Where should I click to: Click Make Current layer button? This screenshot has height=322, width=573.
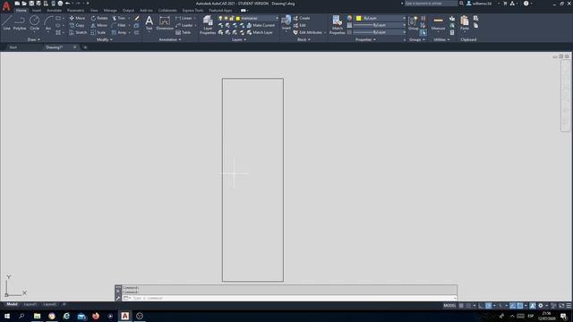click(x=261, y=25)
